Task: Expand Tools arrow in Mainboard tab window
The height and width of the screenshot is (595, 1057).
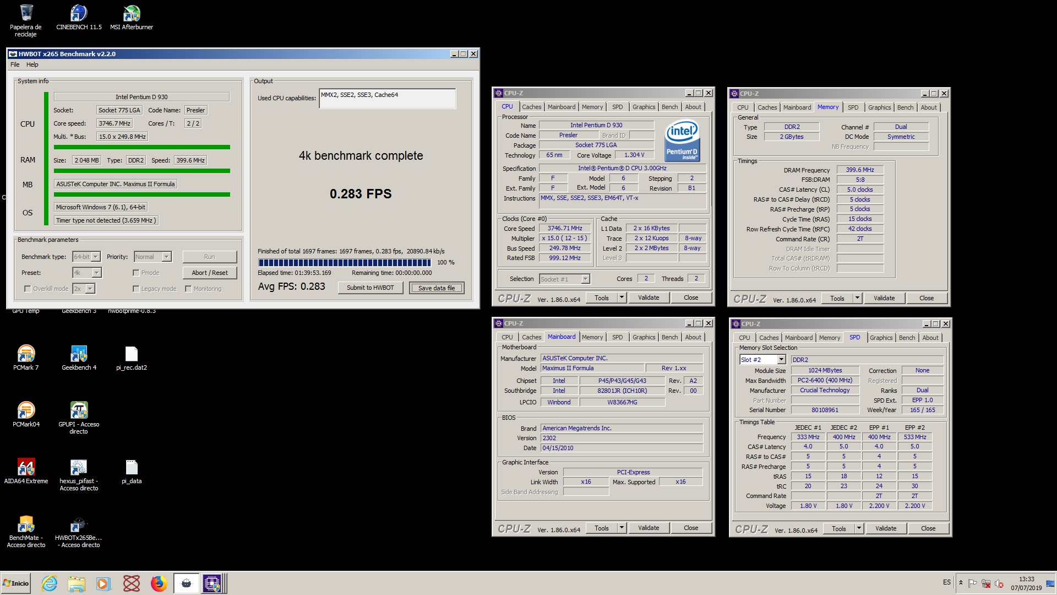Action: click(x=622, y=528)
